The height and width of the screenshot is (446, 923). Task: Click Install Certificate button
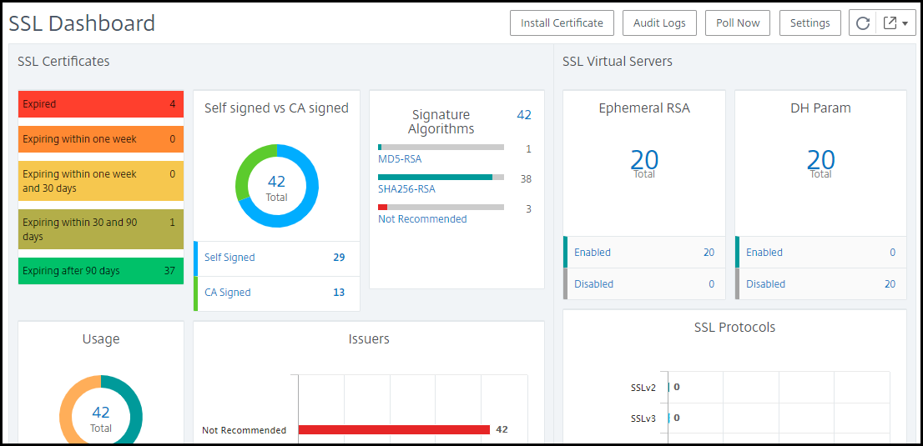tap(562, 23)
